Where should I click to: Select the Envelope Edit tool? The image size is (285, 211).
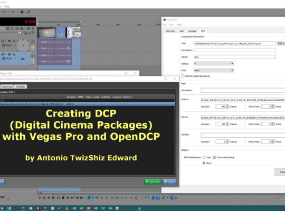[97, 198]
